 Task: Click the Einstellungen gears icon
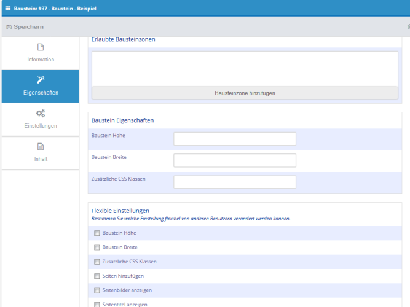click(x=41, y=113)
